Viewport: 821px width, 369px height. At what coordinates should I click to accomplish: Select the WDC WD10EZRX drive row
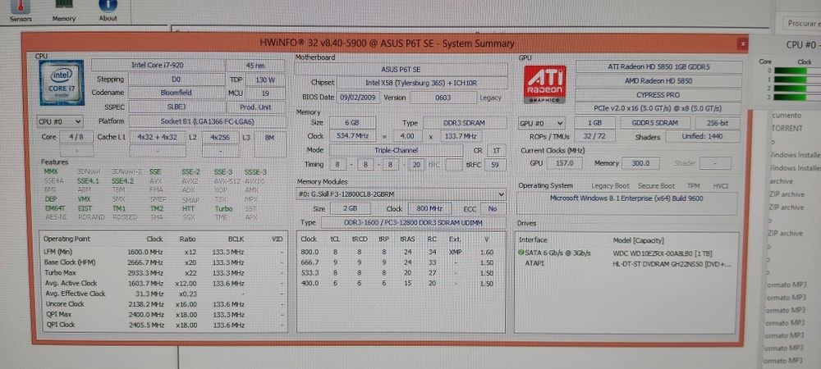(626, 253)
